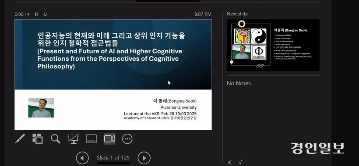
Task: Advance to the next slide
Action: [144, 158]
